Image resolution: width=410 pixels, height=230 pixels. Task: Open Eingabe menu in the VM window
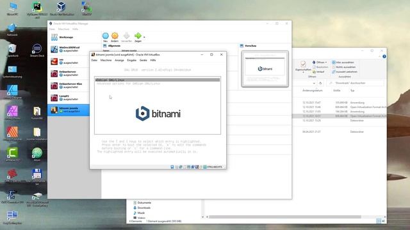[131, 60]
